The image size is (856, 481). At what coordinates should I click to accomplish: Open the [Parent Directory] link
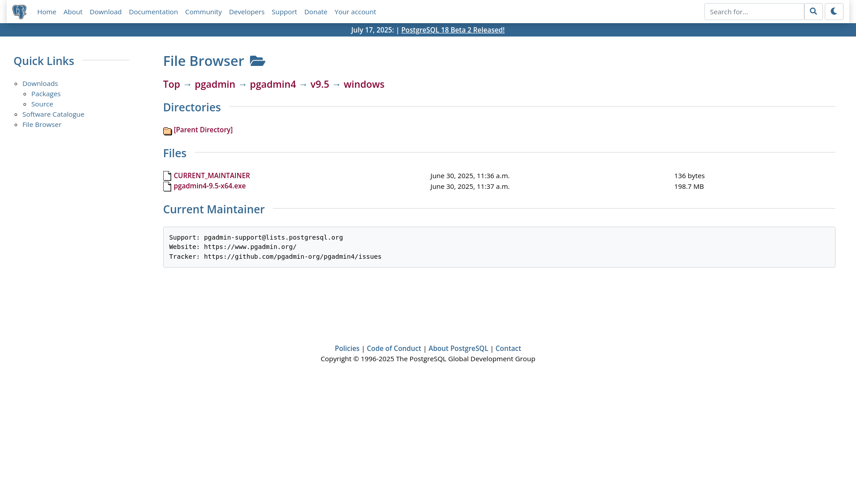tap(203, 130)
